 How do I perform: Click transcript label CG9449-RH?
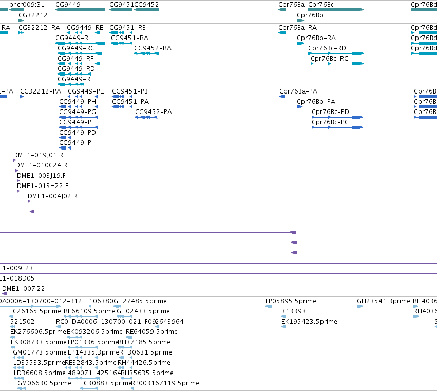(74, 38)
